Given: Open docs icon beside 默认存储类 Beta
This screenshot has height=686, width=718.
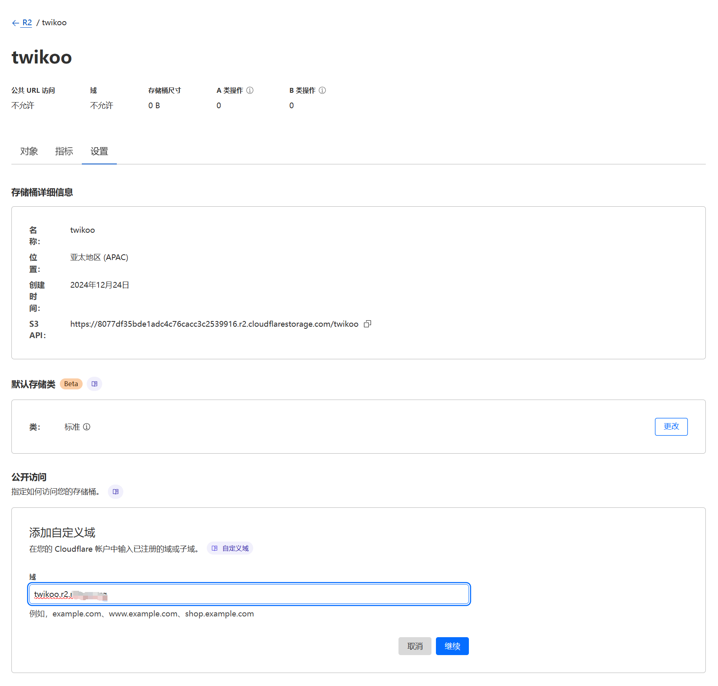Looking at the screenshot, I should 94,384.
